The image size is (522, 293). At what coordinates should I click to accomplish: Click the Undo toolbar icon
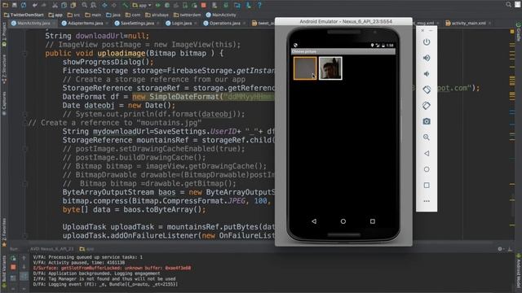coord(35,5)
